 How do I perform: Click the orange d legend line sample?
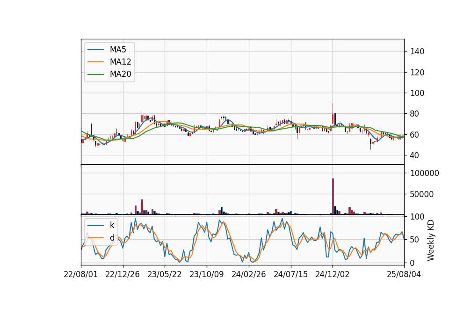point(95,238)
